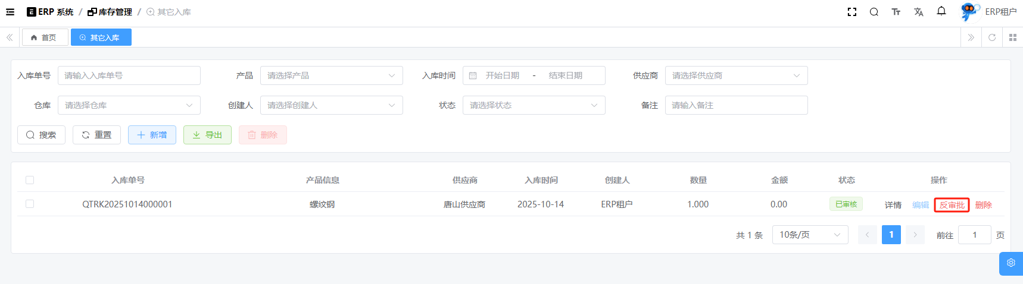This screenshot has width=1023, height=284.
Task: Click the 新增 button
Action: coord(152,135)
